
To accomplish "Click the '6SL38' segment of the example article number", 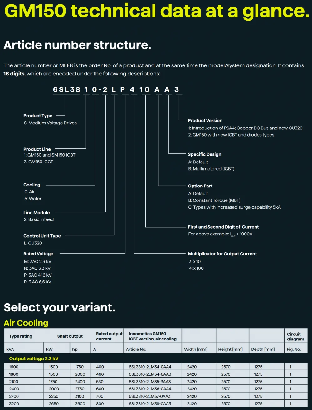I will click(66, 90).
